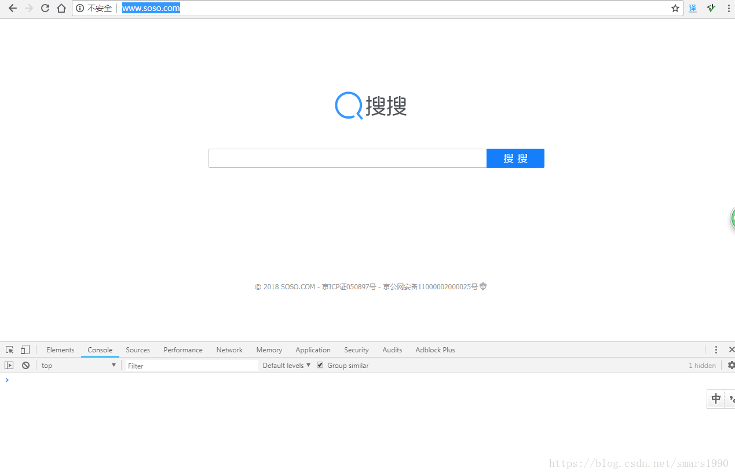Click the Soso search input box
Viewport: 735px width, 475px height.
click(348, 158)
